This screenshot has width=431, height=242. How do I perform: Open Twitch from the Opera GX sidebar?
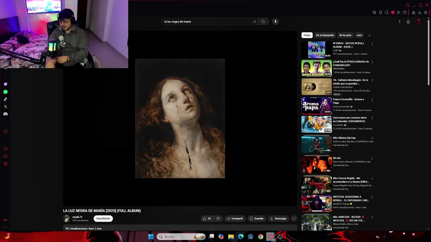click(x=5, y=84)
